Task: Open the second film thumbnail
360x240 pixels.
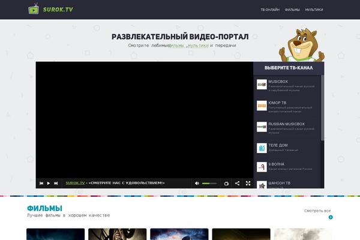Action: [118, 234]
